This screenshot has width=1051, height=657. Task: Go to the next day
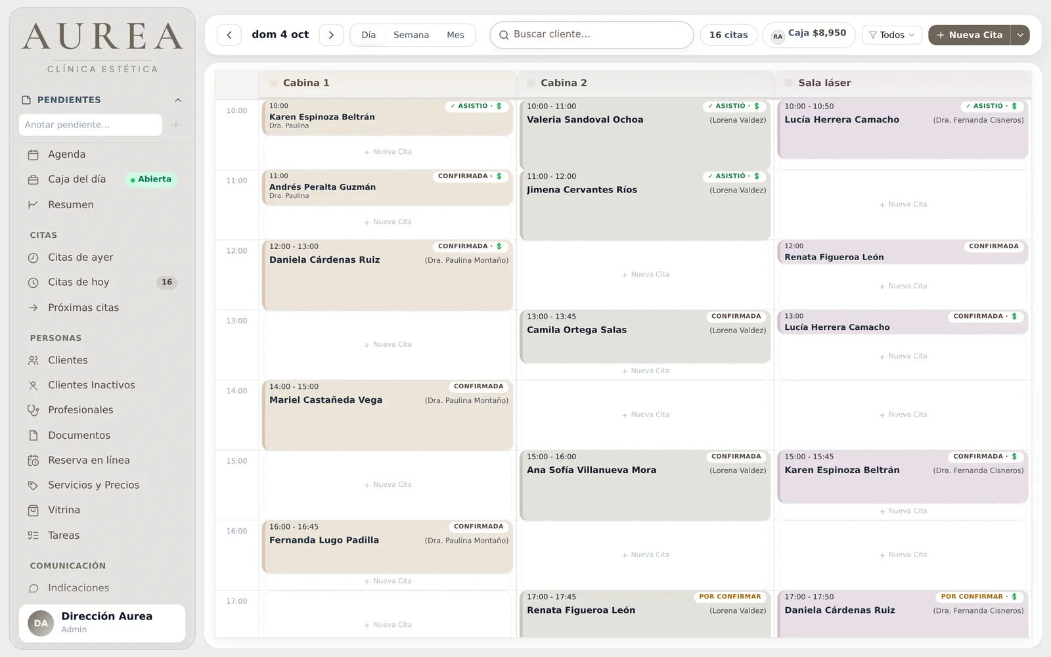click(x=331, y=35)
